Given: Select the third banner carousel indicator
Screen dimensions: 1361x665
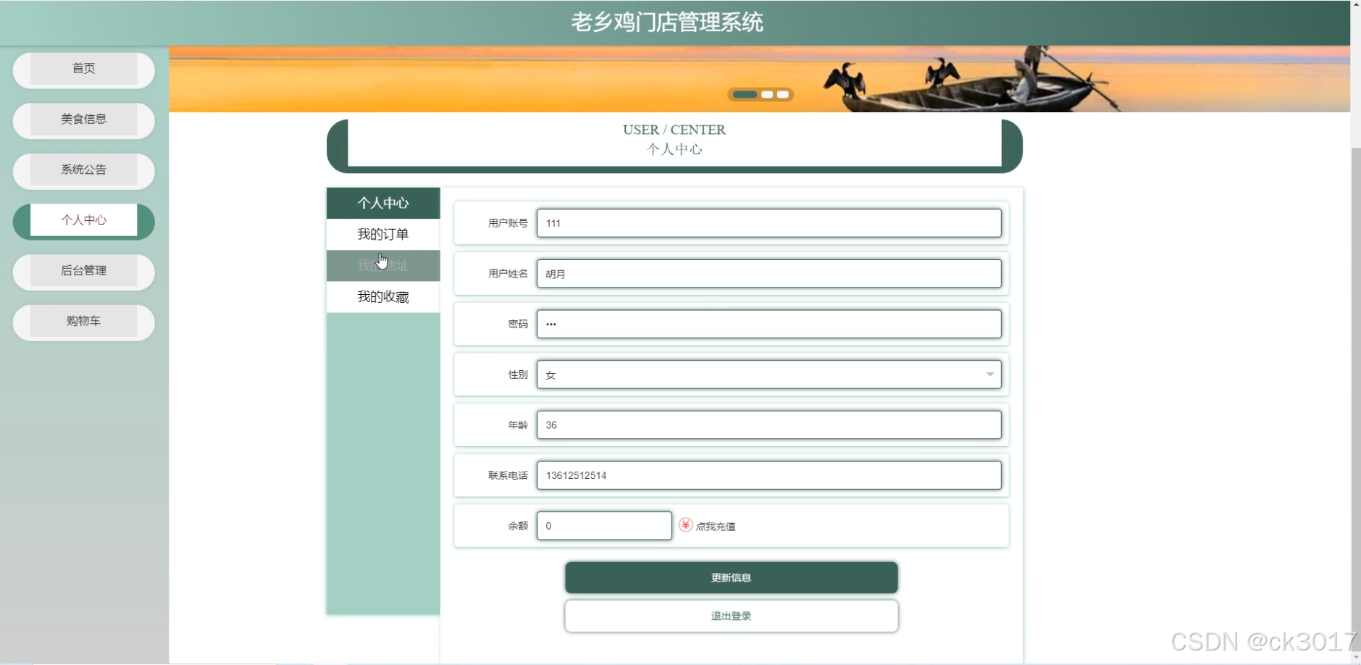Looking at the screenshot, I should tap(783, 94).
